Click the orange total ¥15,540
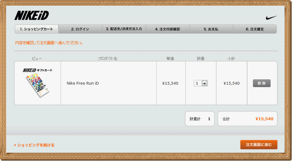Screen dimensions: 292x161 pos(264,119)
